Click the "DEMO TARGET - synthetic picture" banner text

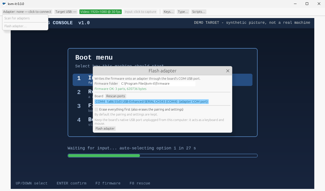click(x=252, y=23)
